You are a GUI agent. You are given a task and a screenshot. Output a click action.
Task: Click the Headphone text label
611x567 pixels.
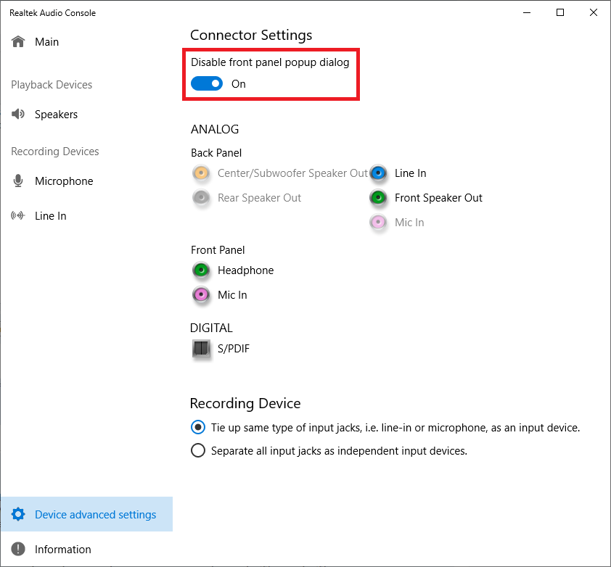click(x=245, y=270)
